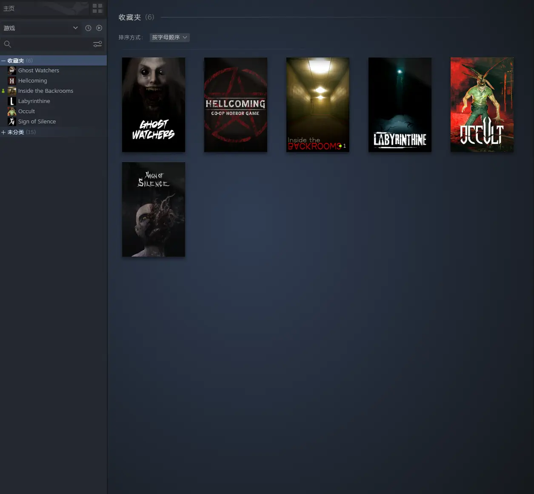This screenshot has height=494, width=534.
Task: Open Hellcoming cover art
Action: click(236, 105)
